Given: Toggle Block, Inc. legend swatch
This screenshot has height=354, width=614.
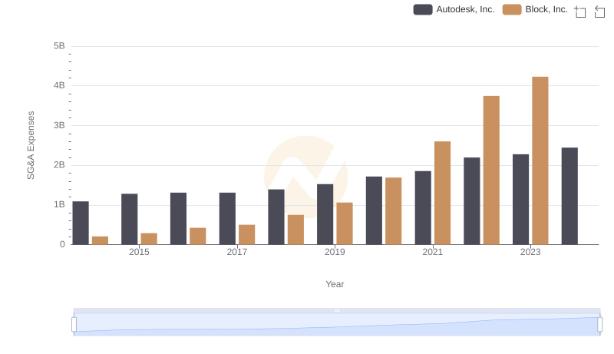Looking at the screenshot, I should click(x=512, y=9).
